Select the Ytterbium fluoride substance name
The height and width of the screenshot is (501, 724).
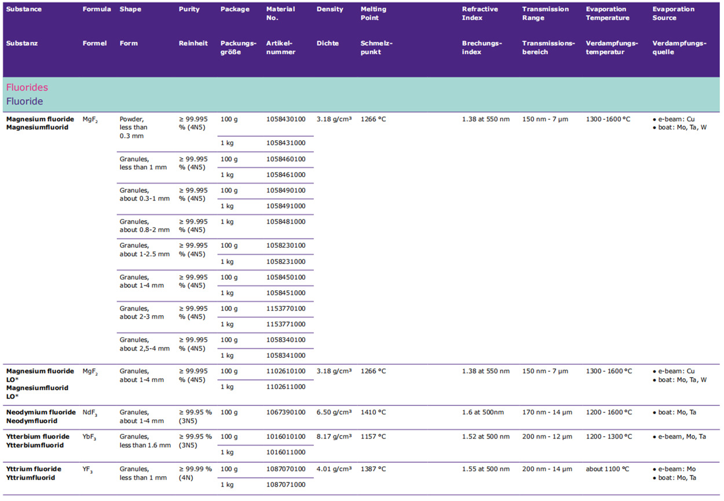[38, 437]
